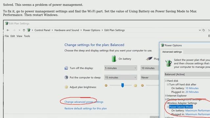Open the File menu
The image size is (210, 118).
[7, 36]
